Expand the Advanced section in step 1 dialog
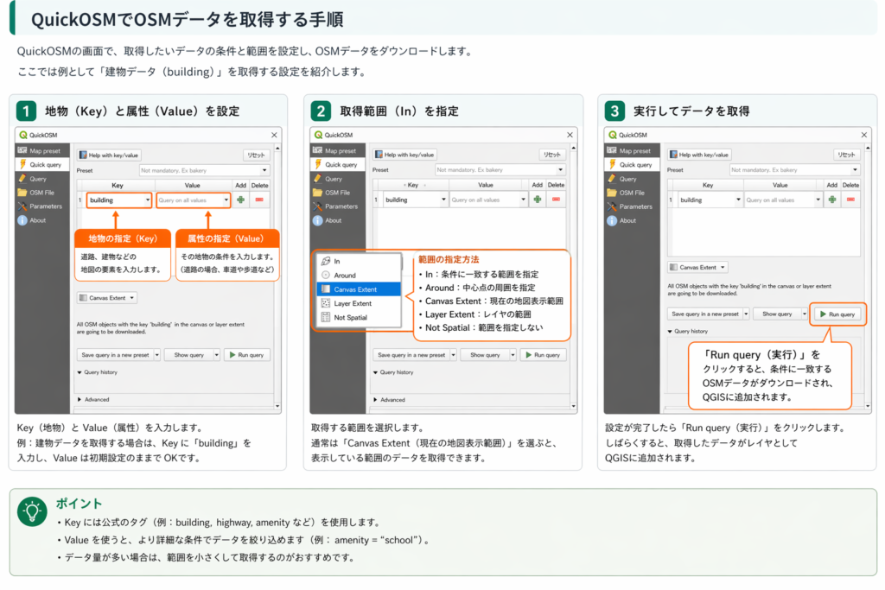885x590 pixels. 96,400
